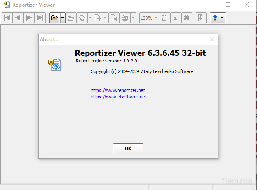Image resolution: width=257 pixels, height=190 pixels.
Task: Click the binoculars find icon
Action: [x=186, y=18]
